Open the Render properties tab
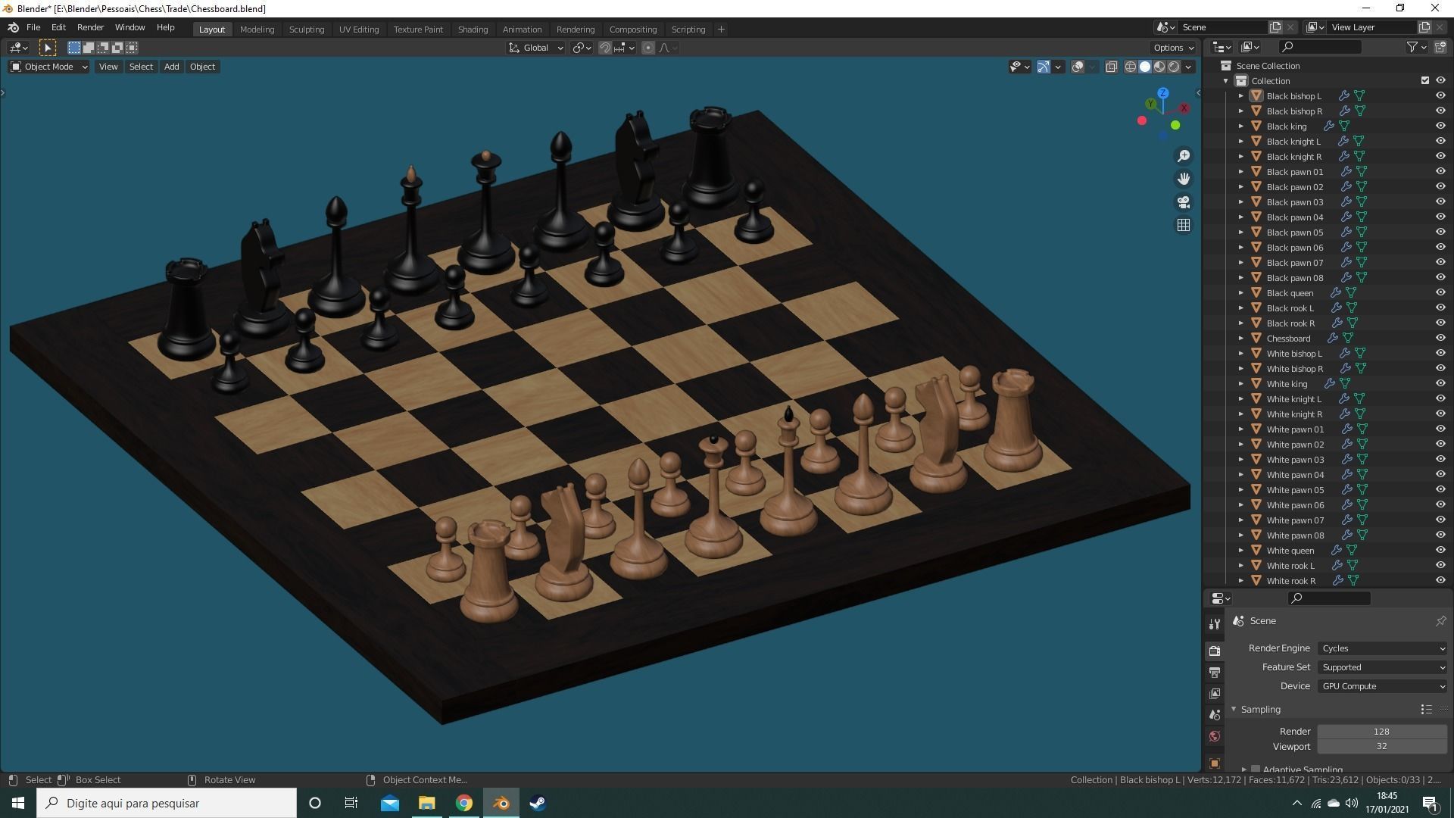1454x818 pixels. point(1215,651)
